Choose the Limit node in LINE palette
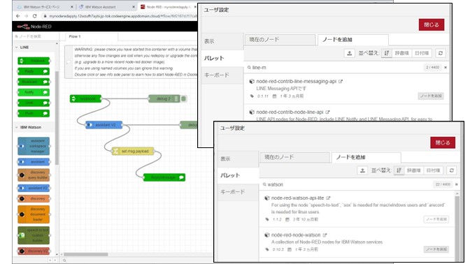This screenshot has width=470, height=264. (x=34, y=103)
